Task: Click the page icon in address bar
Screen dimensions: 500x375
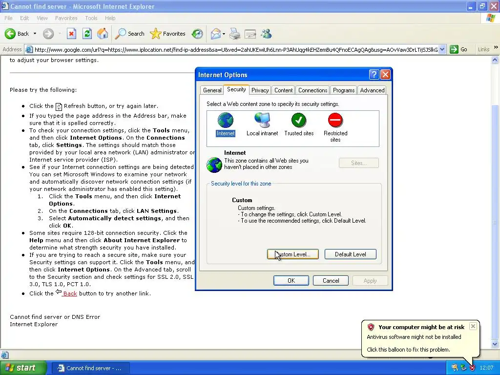Action: (x=29, y=49)
